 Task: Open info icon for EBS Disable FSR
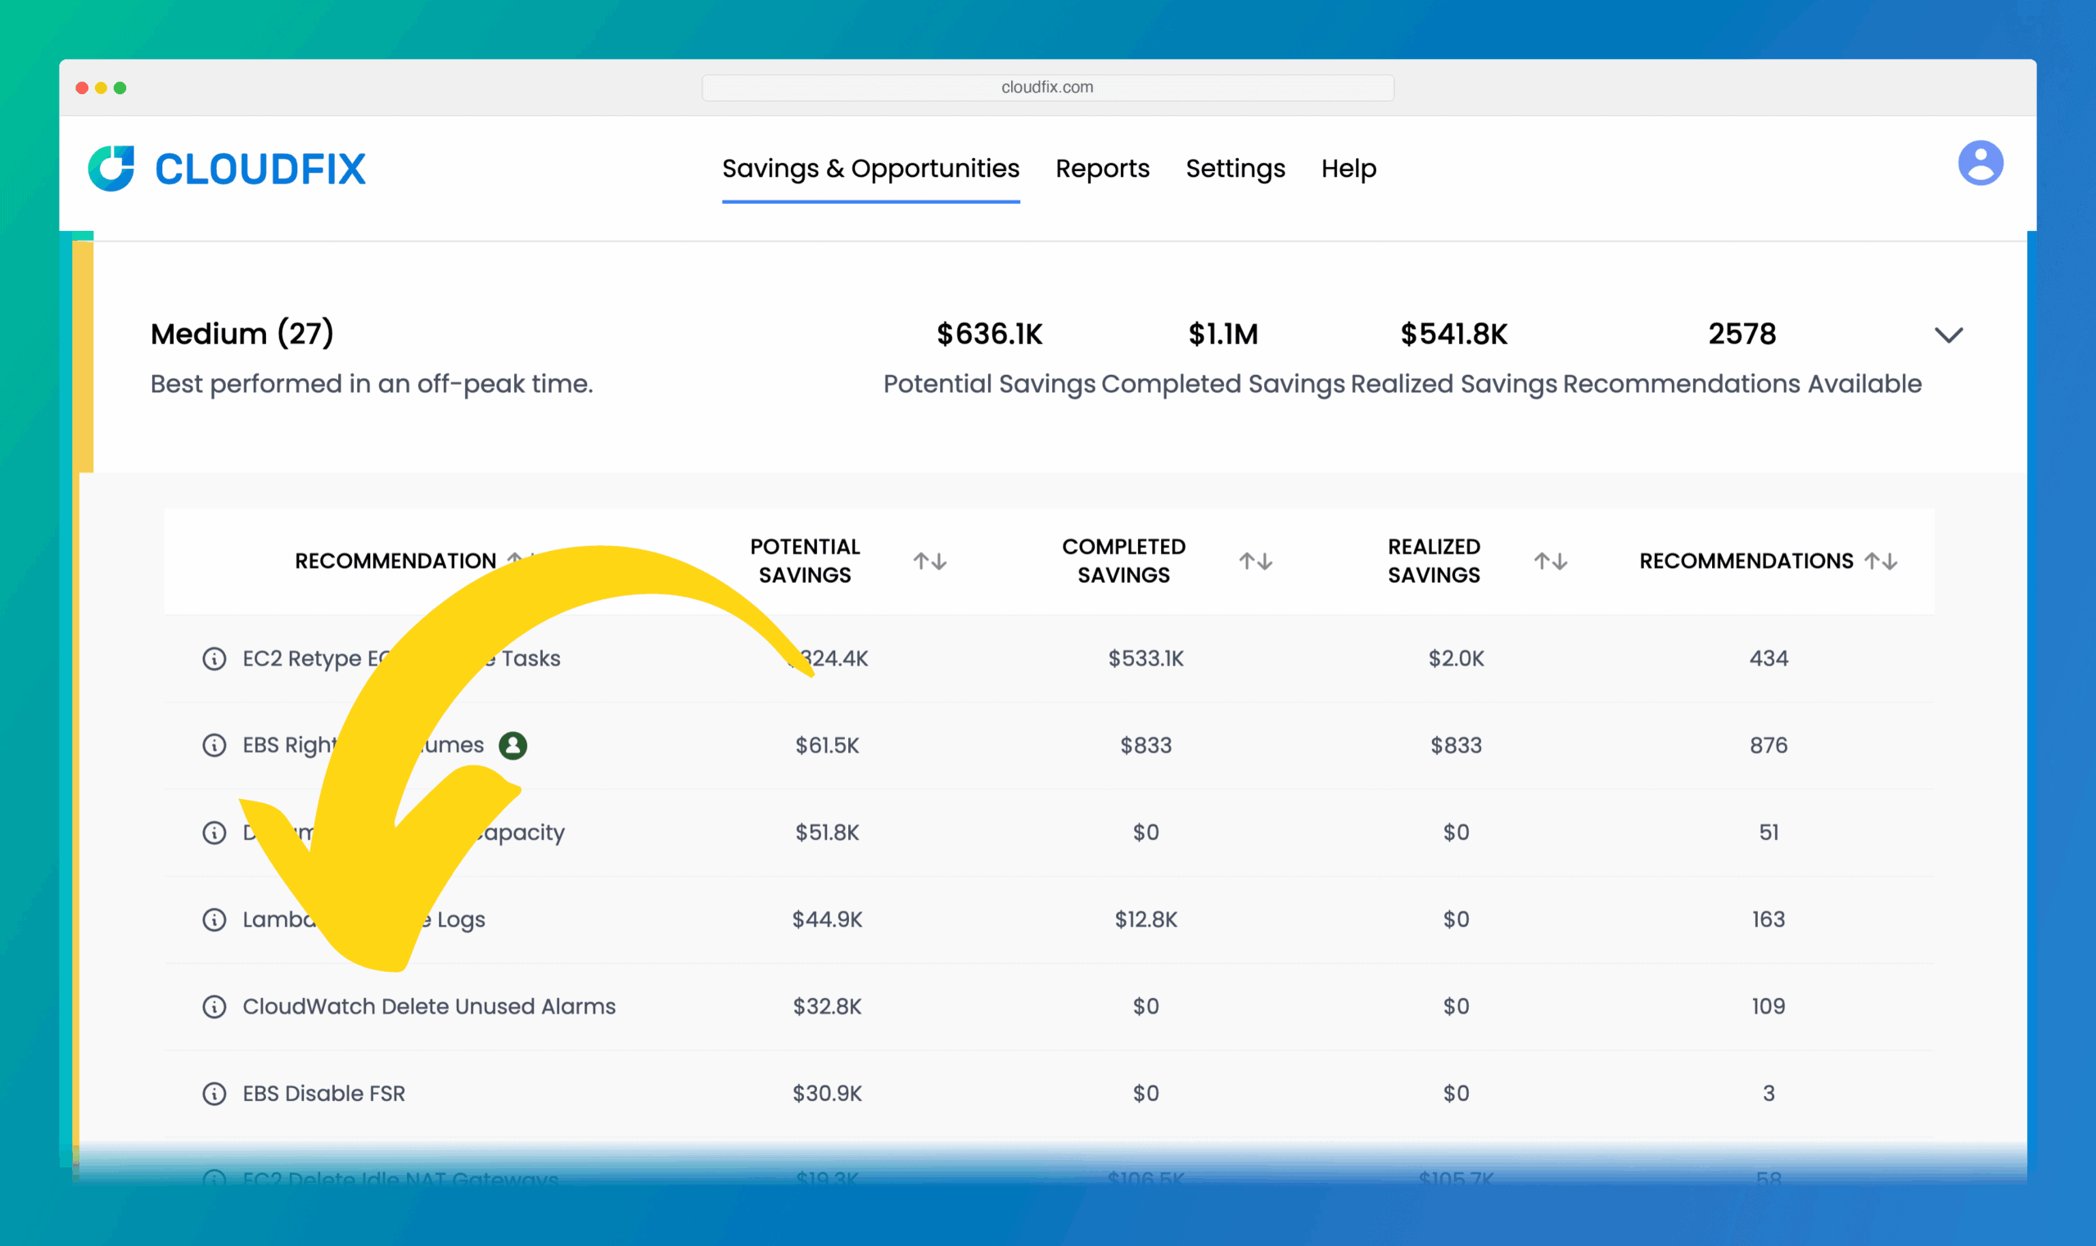tap(215, 1094)
